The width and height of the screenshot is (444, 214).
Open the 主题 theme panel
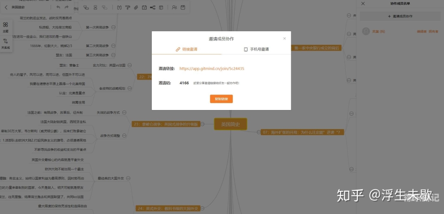[6, 27]
